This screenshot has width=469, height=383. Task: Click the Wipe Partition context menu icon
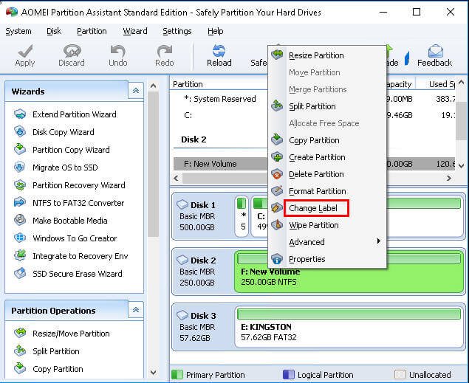[x=277, y=224]
